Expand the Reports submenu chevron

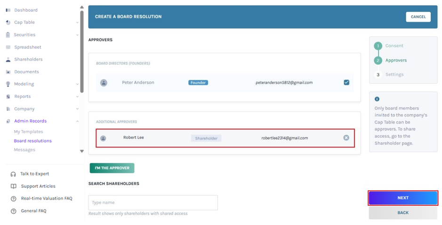(x=77, y=96)
